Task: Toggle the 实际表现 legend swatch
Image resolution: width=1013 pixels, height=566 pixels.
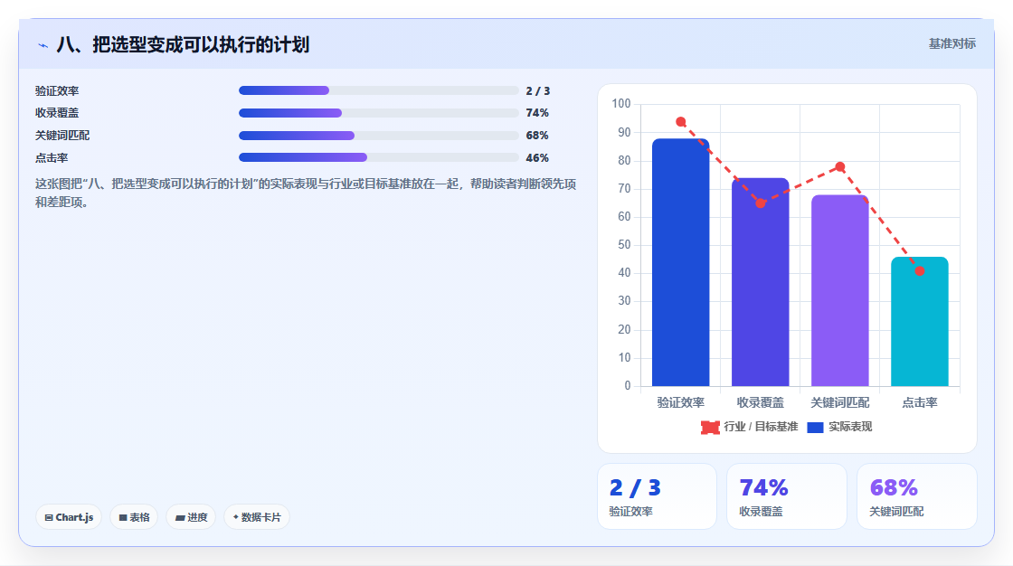Action: [x=815, y=427]
